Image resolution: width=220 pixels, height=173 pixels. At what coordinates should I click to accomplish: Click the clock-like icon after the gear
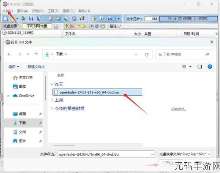tap(103, 26)
